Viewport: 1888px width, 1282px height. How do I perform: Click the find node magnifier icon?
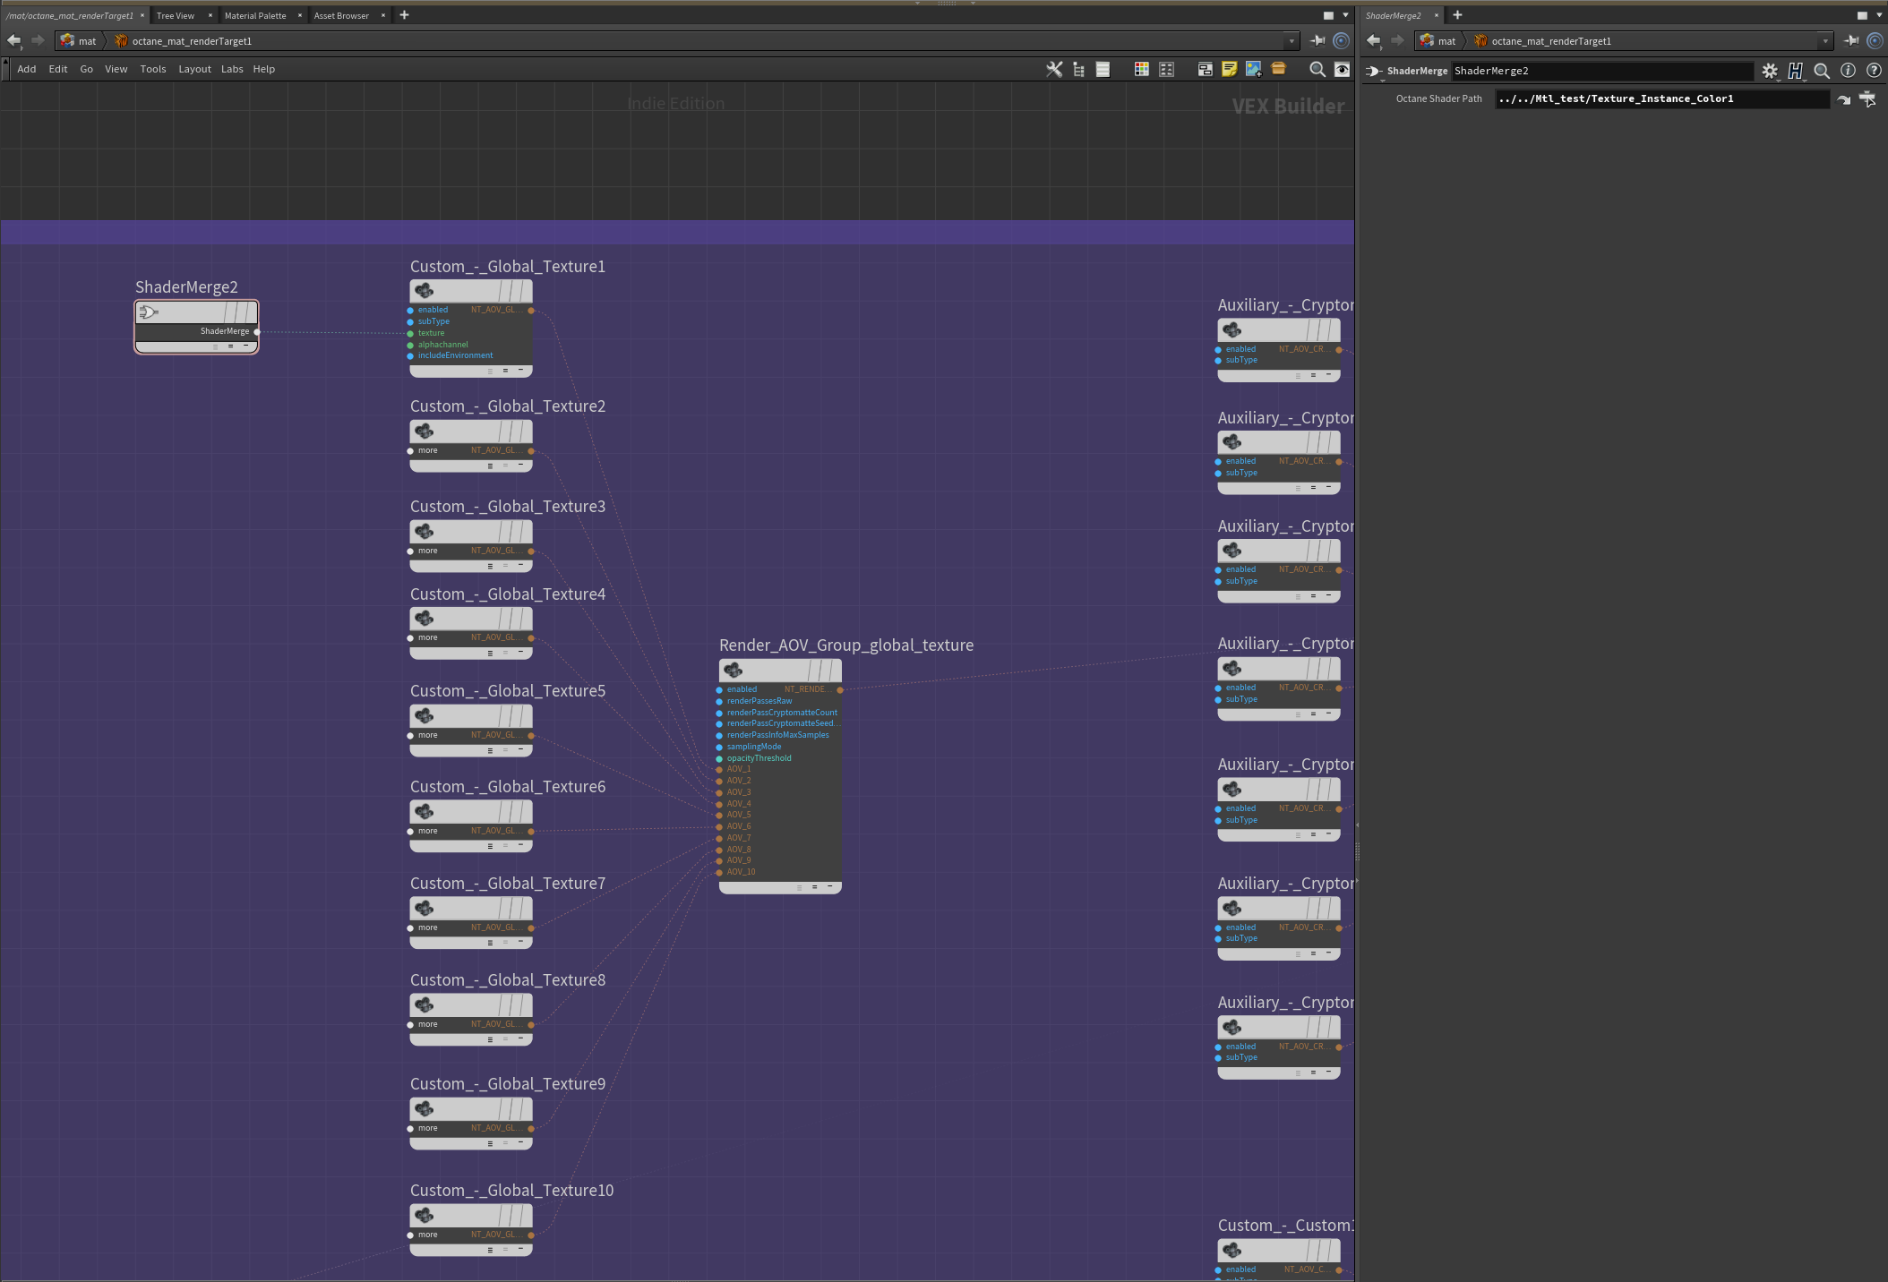[x=1317, y=69]
